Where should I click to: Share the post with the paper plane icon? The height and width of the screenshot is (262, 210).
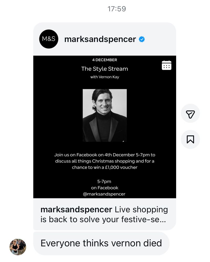pos(190,113)
